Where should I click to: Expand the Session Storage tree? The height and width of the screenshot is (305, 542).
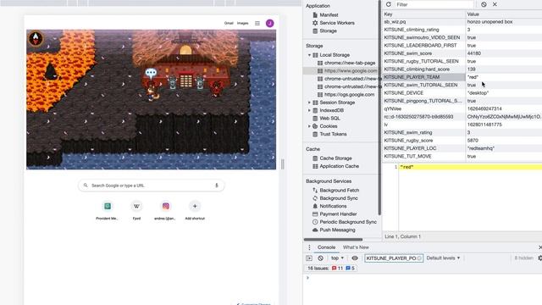coord(309,103)
